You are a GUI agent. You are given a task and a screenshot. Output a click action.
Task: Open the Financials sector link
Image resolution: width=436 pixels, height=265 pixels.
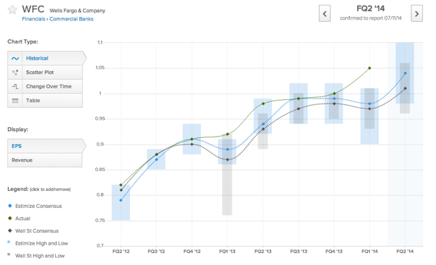coord(33,19)
